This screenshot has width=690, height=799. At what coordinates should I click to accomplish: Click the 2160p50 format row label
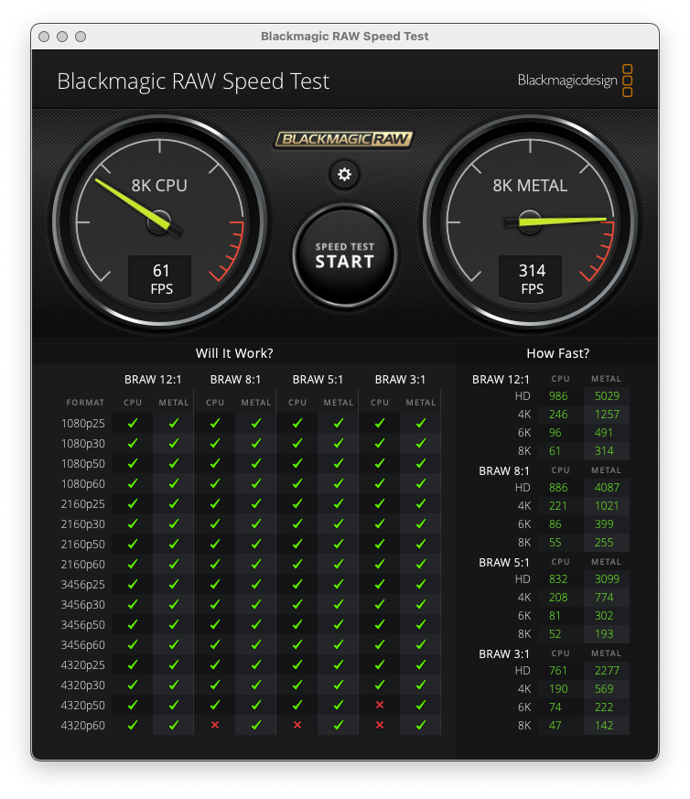(82, 545)
